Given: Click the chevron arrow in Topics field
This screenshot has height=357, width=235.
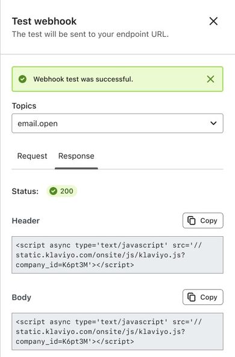Looking at the screenshot, I should pyautogui.click(x=213, y=123).
